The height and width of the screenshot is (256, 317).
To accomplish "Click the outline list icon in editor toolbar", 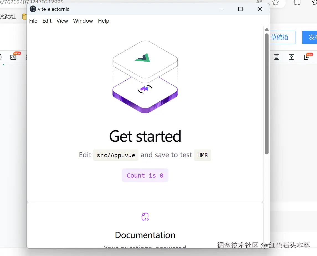I will point(277,57).
